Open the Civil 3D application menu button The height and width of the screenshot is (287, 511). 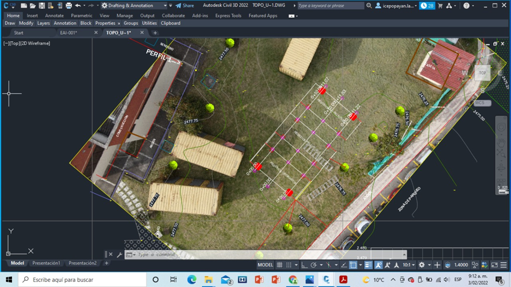click(8, 6)
